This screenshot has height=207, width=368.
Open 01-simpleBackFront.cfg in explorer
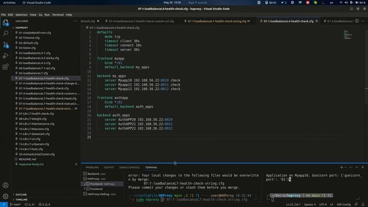[34, 33]
